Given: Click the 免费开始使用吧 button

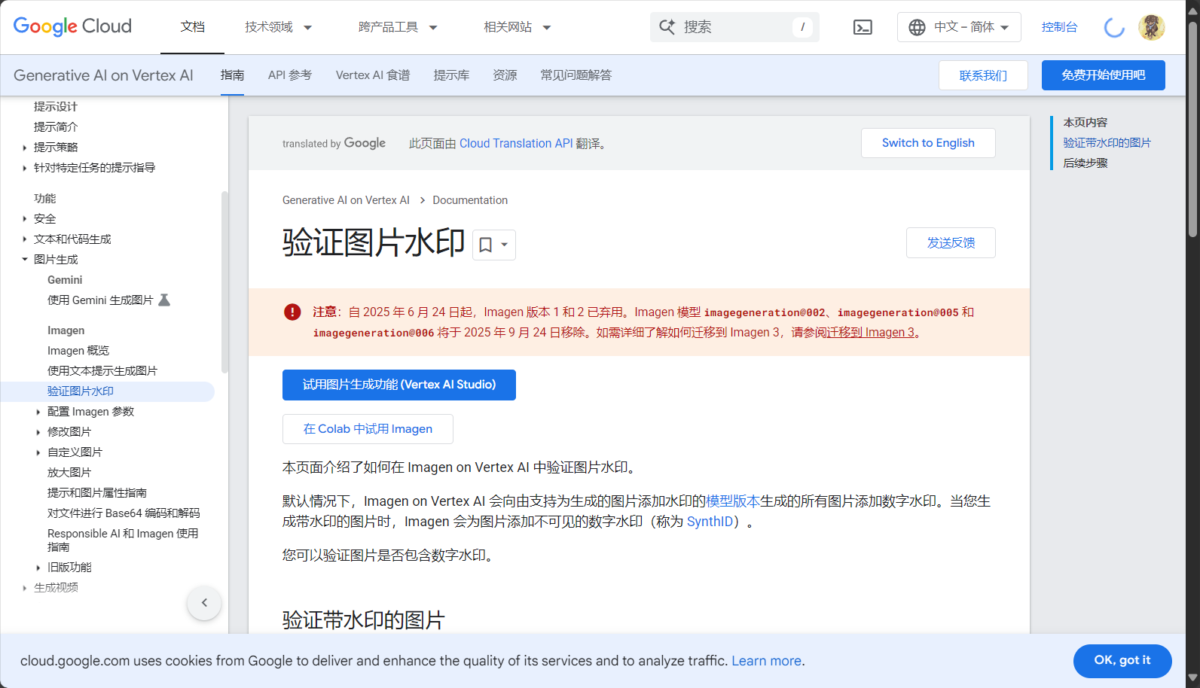Looking at the screenshot, I should click(1103, 75).
